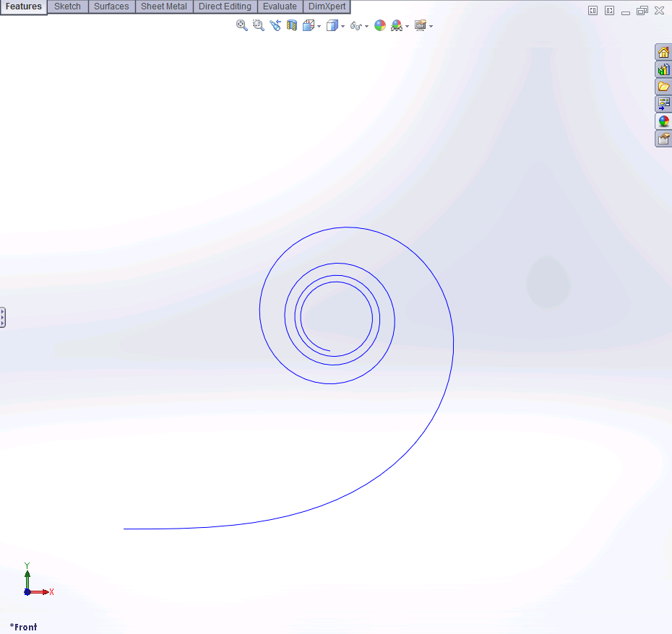Select the Direct Editing tab

[x=225, y=6]
